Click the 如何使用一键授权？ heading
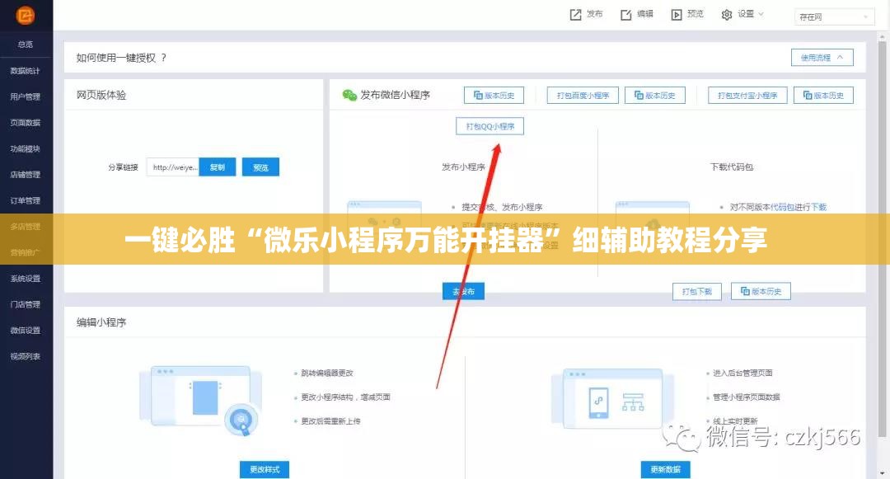The width and height of the screenshot is (890, 479). tap(121, 58)
